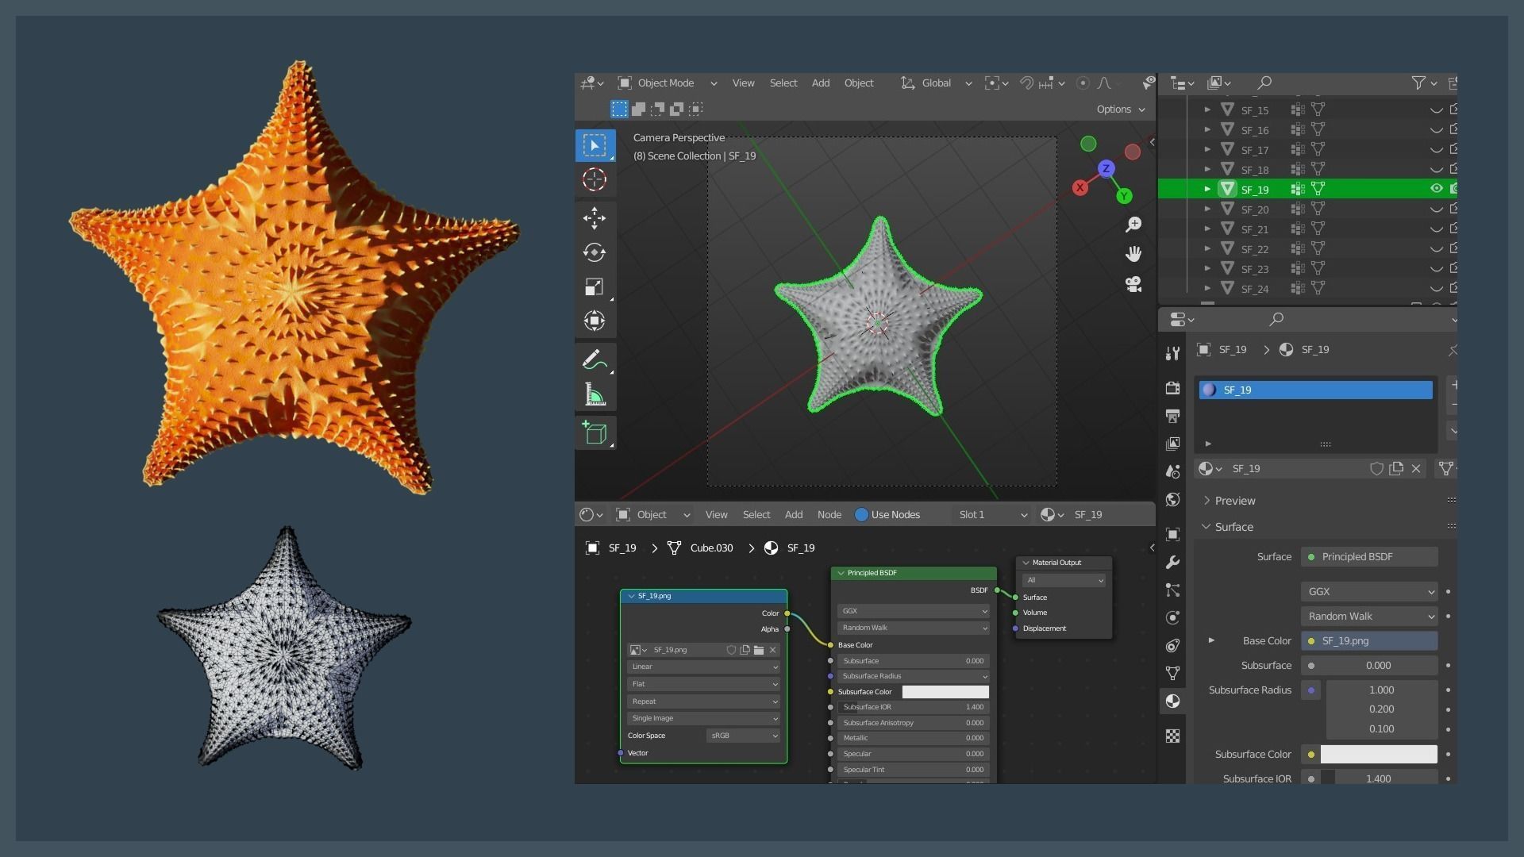
Task: Open the Random Walk subsurface dropdown in properties
Action: pos(1369,617)
